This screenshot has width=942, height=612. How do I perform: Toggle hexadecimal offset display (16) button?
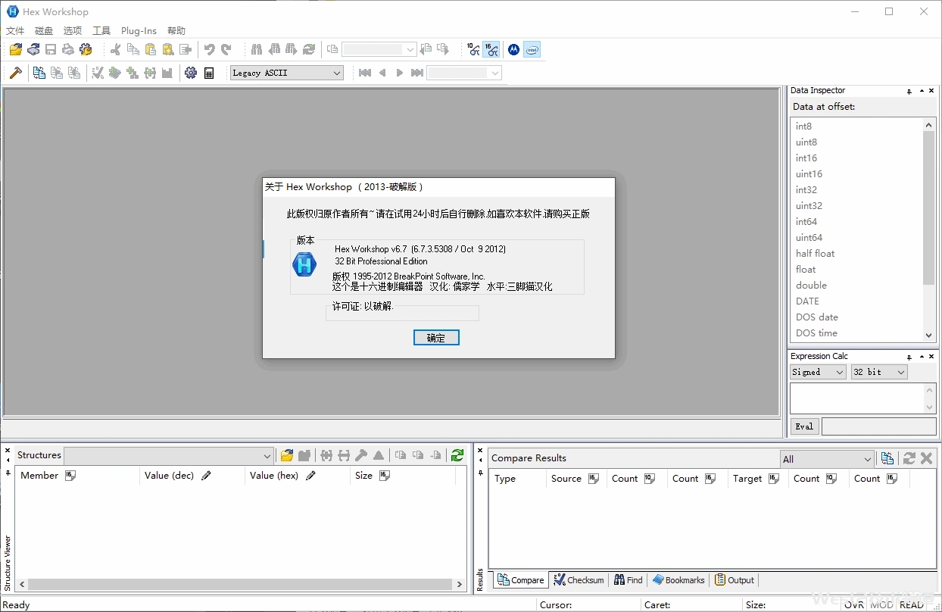click(491, 50)
